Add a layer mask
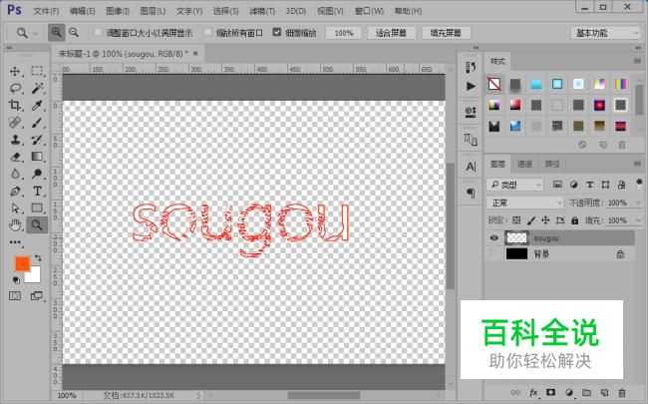 [x=550, y=392]
